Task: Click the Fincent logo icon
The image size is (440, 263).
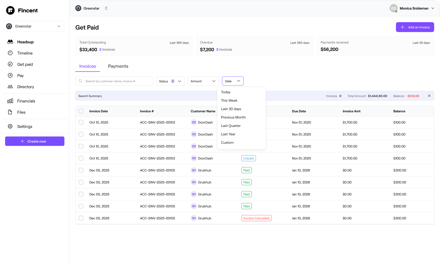Action: [10, 10]
